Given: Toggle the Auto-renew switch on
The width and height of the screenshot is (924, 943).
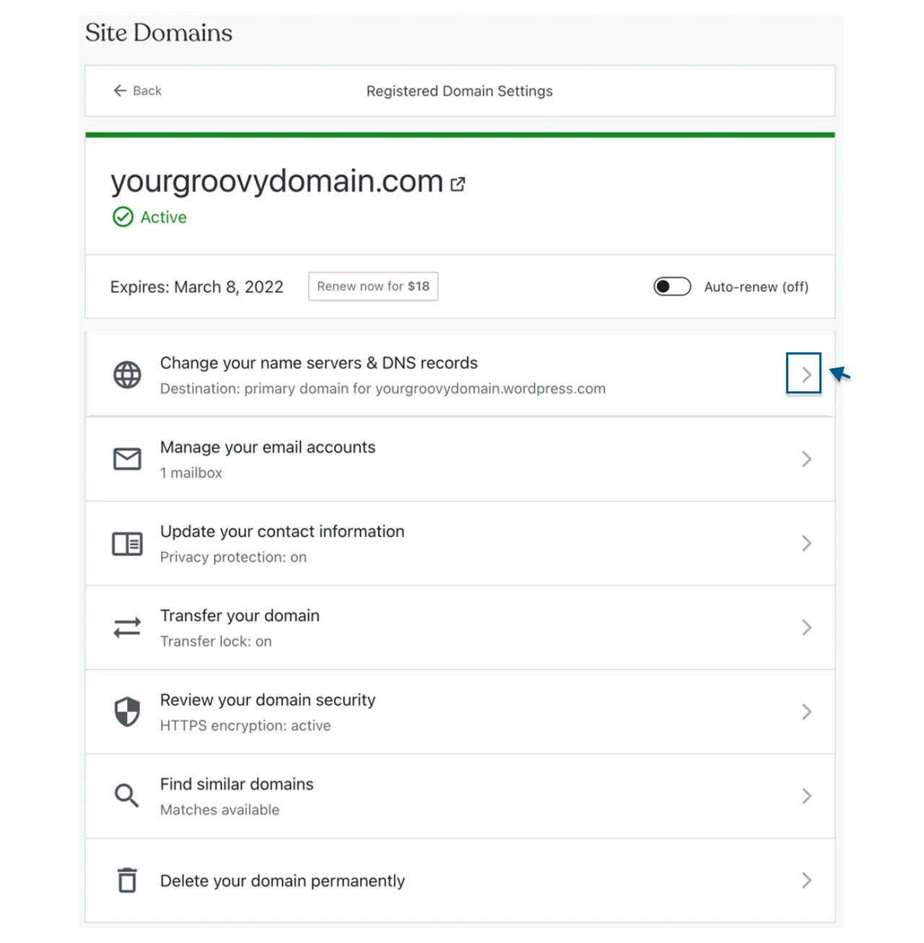Looking at the screenshot, I should point(672,287).
